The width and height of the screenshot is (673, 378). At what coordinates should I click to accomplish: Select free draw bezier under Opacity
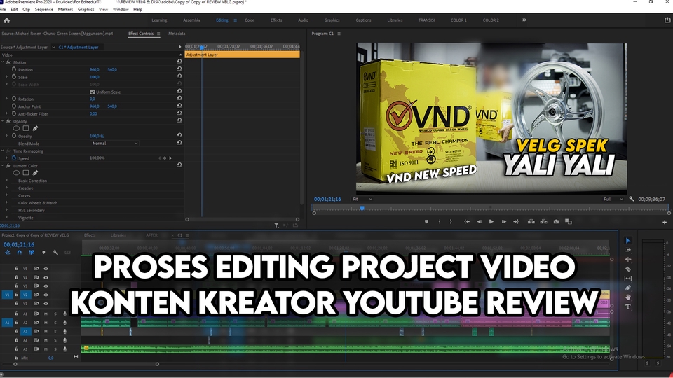[x=35, y=128]
